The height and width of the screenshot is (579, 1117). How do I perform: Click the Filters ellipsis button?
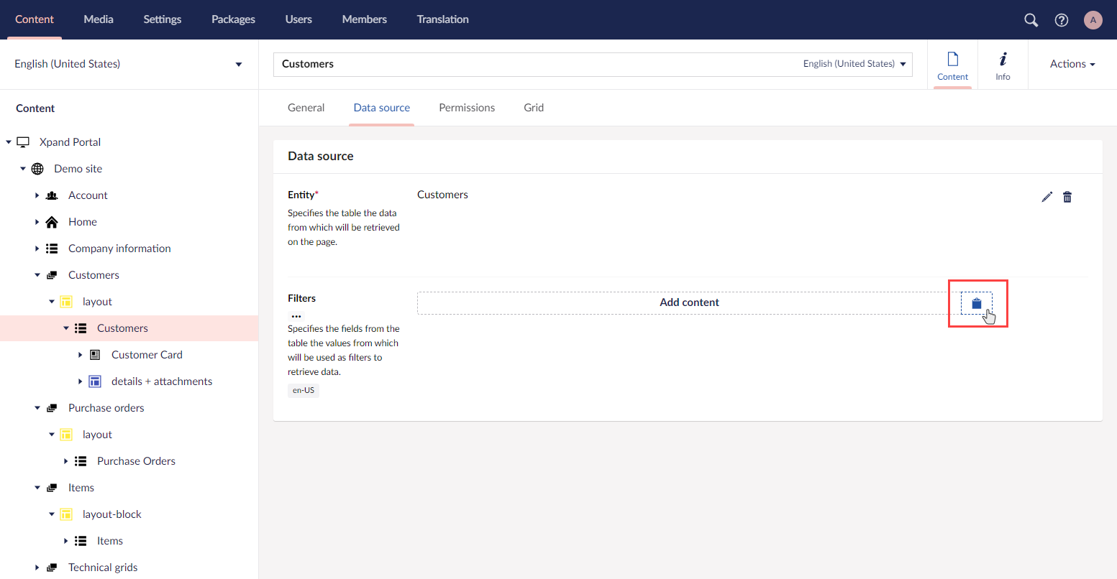[x=296, y=315]
